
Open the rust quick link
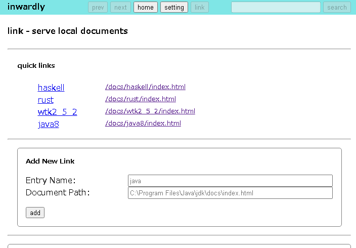pyautogui.click(x=46, y=100)
